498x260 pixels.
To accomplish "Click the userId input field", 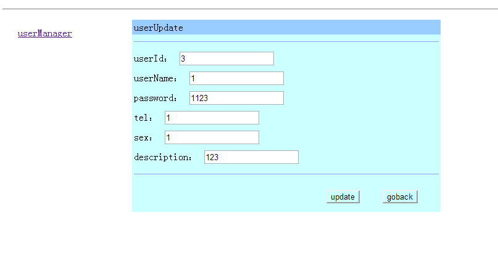I will (226, 59).
